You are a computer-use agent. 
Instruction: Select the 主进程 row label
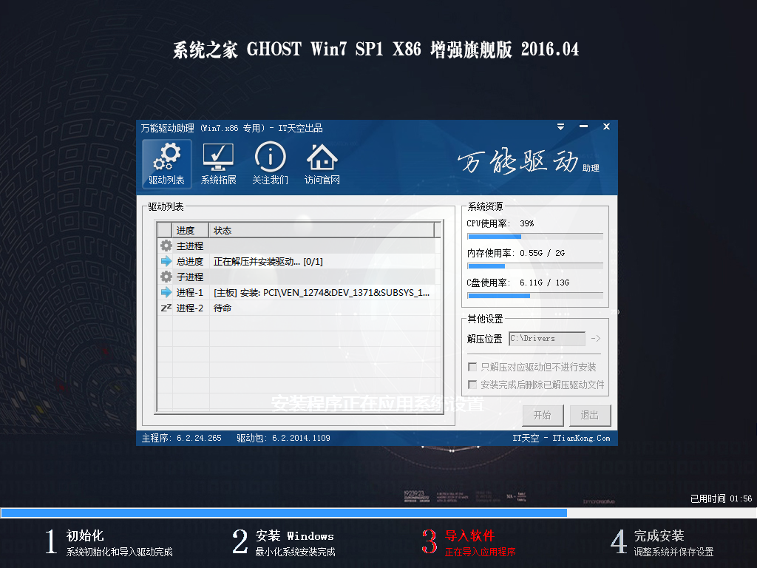(x=190, y=246)
